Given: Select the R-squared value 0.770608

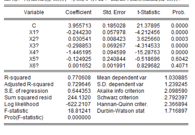Looking at the screenshot, I should click(x=79, y=78).
